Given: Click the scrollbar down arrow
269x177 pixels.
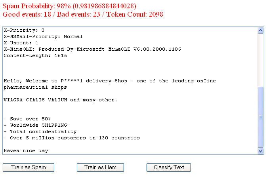Looking at the screenshot, I should tap(260, 151).
